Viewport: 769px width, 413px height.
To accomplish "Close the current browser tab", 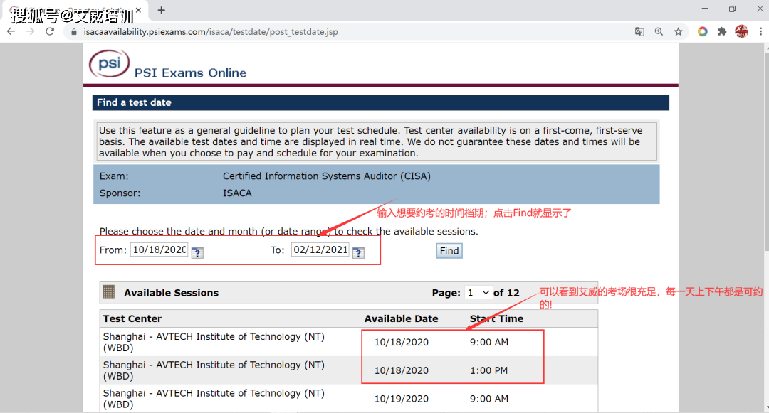I will click(139, 10).
